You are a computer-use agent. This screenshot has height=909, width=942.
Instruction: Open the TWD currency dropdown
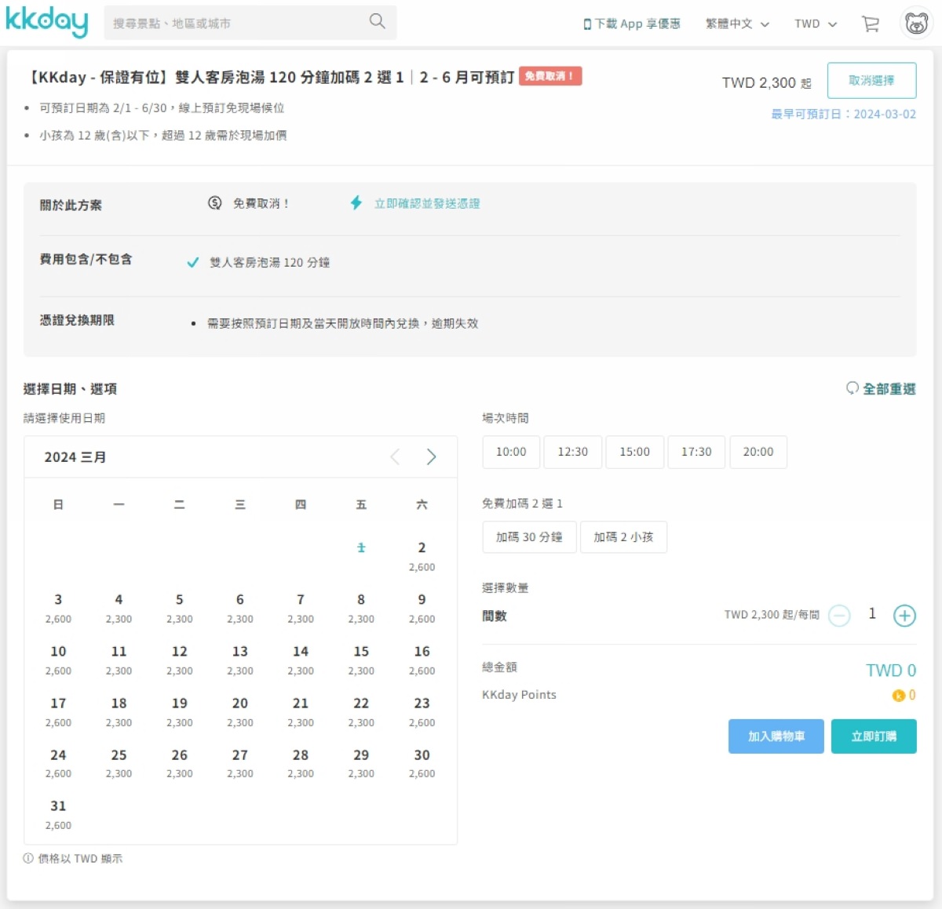tap(816, 24)
